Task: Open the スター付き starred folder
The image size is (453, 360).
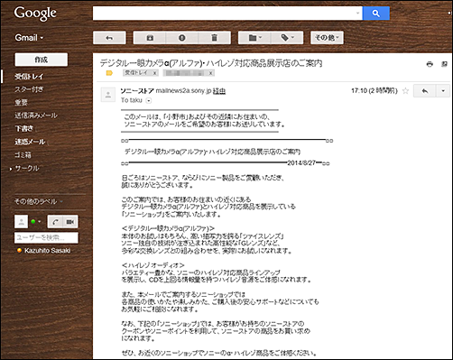Action: pyautogui.click(x=29, y=89)
